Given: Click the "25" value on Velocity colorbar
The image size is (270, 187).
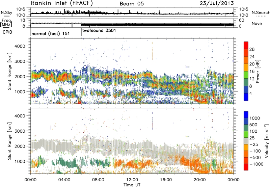Looking at the screenshot, I should pyautogui.click(x=252, y=138).
